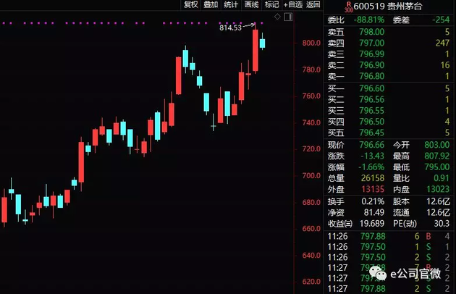Click the R300 badge beside stock code
This screenshot has width=456, height=294.
tap(349, 7)
